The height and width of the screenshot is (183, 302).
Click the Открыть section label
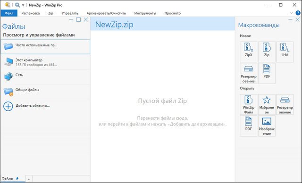247,88
